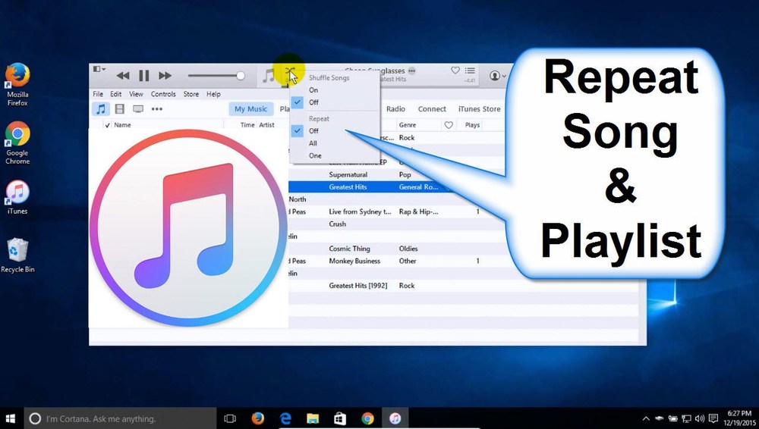Viewport: 759px width, 429px height.
Task: Adjust the volume slider knob
Action: point(241,76)
